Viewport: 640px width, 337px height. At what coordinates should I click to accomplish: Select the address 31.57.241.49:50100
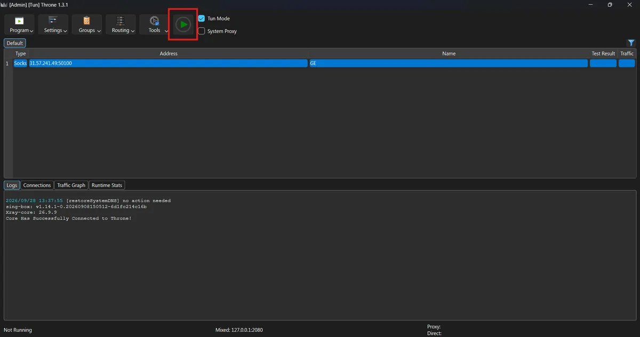tap(168, 63)
